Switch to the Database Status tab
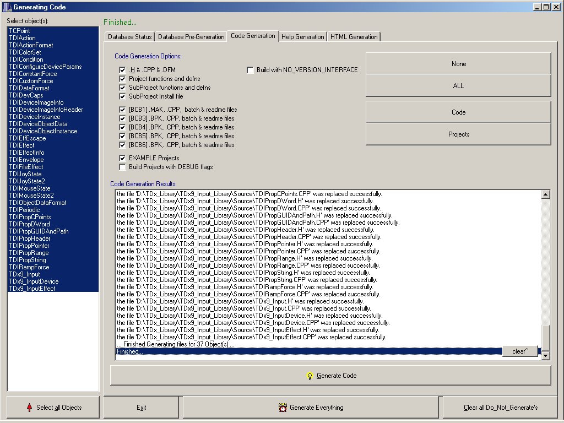The width and height of the screenshot is (564, 423). pos(129,37)
